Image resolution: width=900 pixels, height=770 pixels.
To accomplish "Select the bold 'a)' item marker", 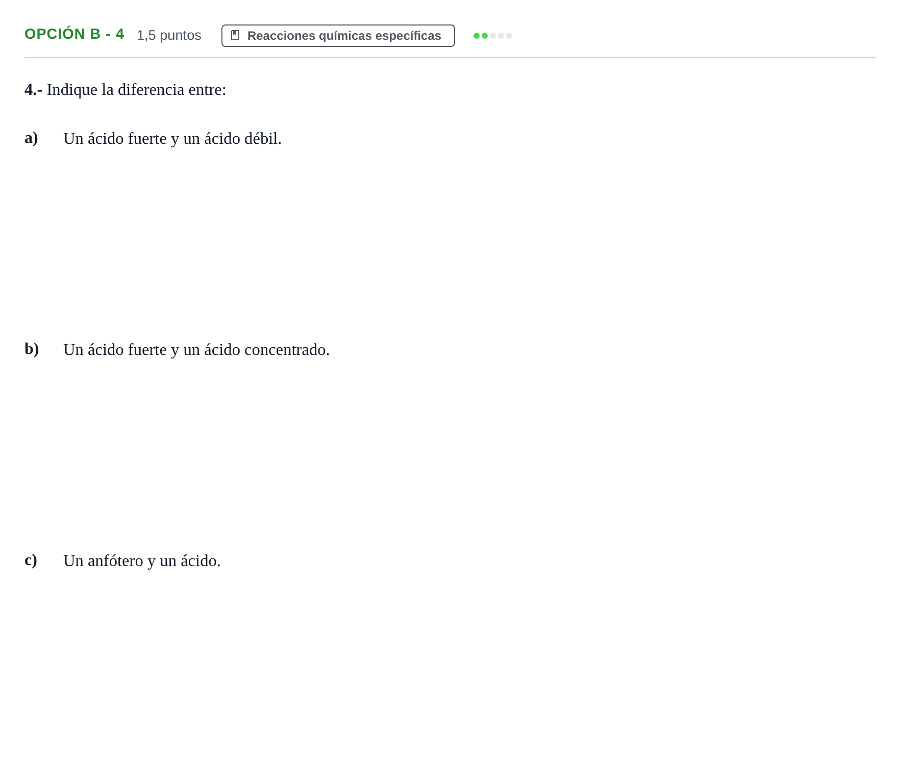I will (x=31, y=138).
